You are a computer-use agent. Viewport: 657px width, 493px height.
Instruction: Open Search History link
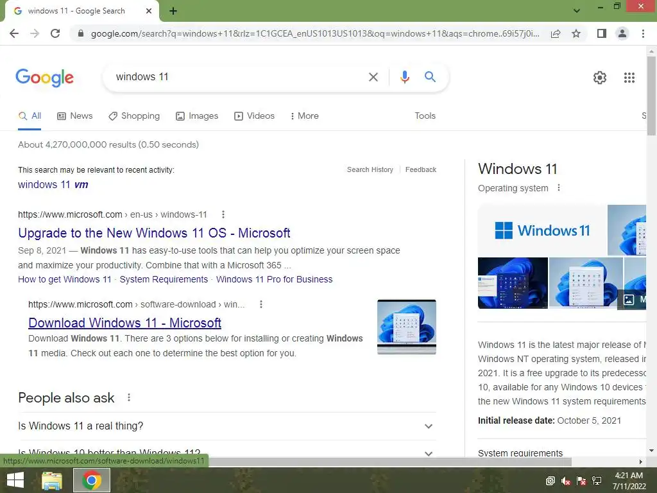pyautogui.click(x=370, y=169)
